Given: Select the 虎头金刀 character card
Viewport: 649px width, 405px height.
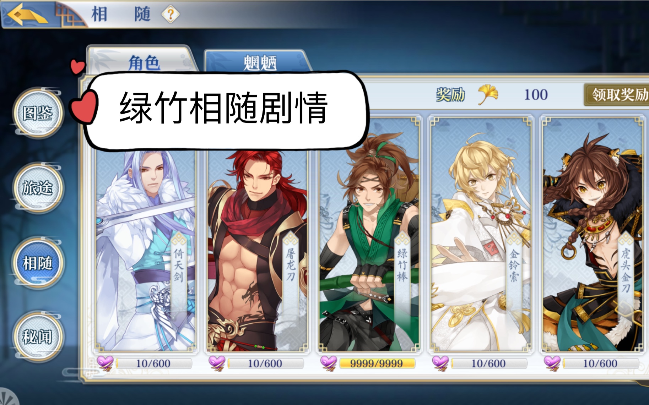Looking at the screenshot, I should pyautogui.click(x=593, y=234).
